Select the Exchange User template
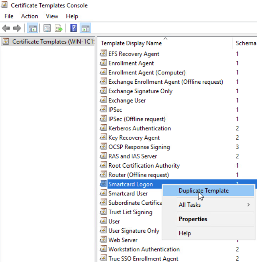 127,100
